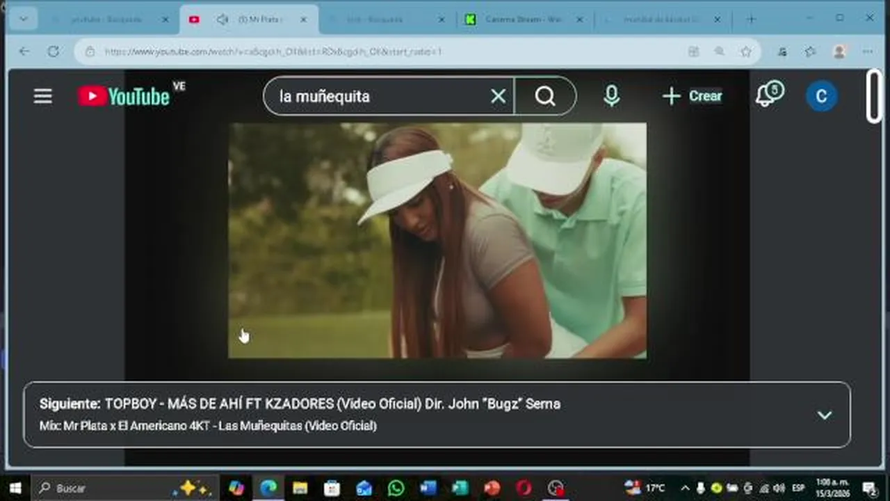The width and height of the screenshot is (890, 501).
Task: Click the magnifier search button
Action: point(545,96)
